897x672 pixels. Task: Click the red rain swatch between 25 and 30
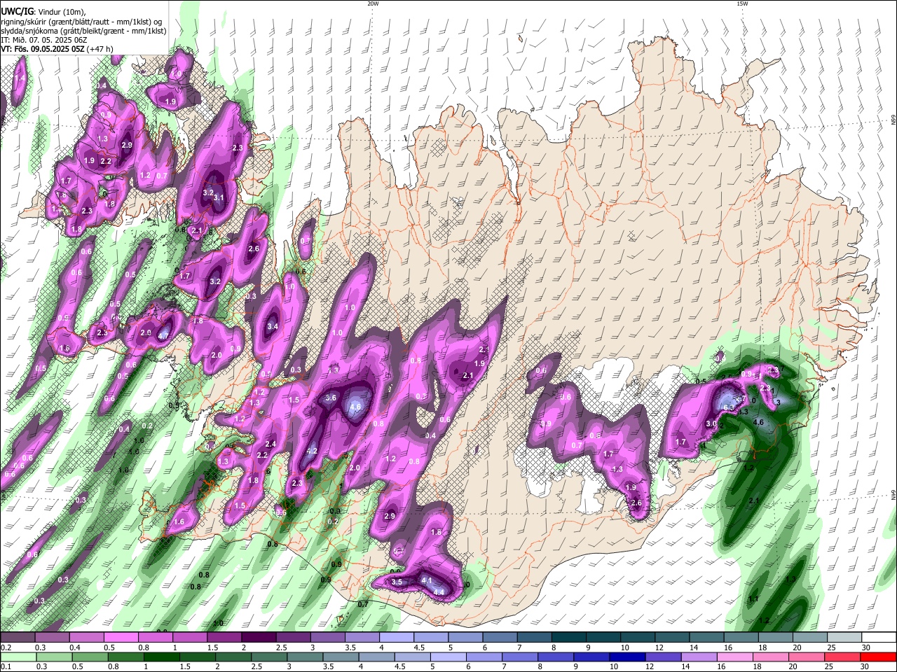842,657
